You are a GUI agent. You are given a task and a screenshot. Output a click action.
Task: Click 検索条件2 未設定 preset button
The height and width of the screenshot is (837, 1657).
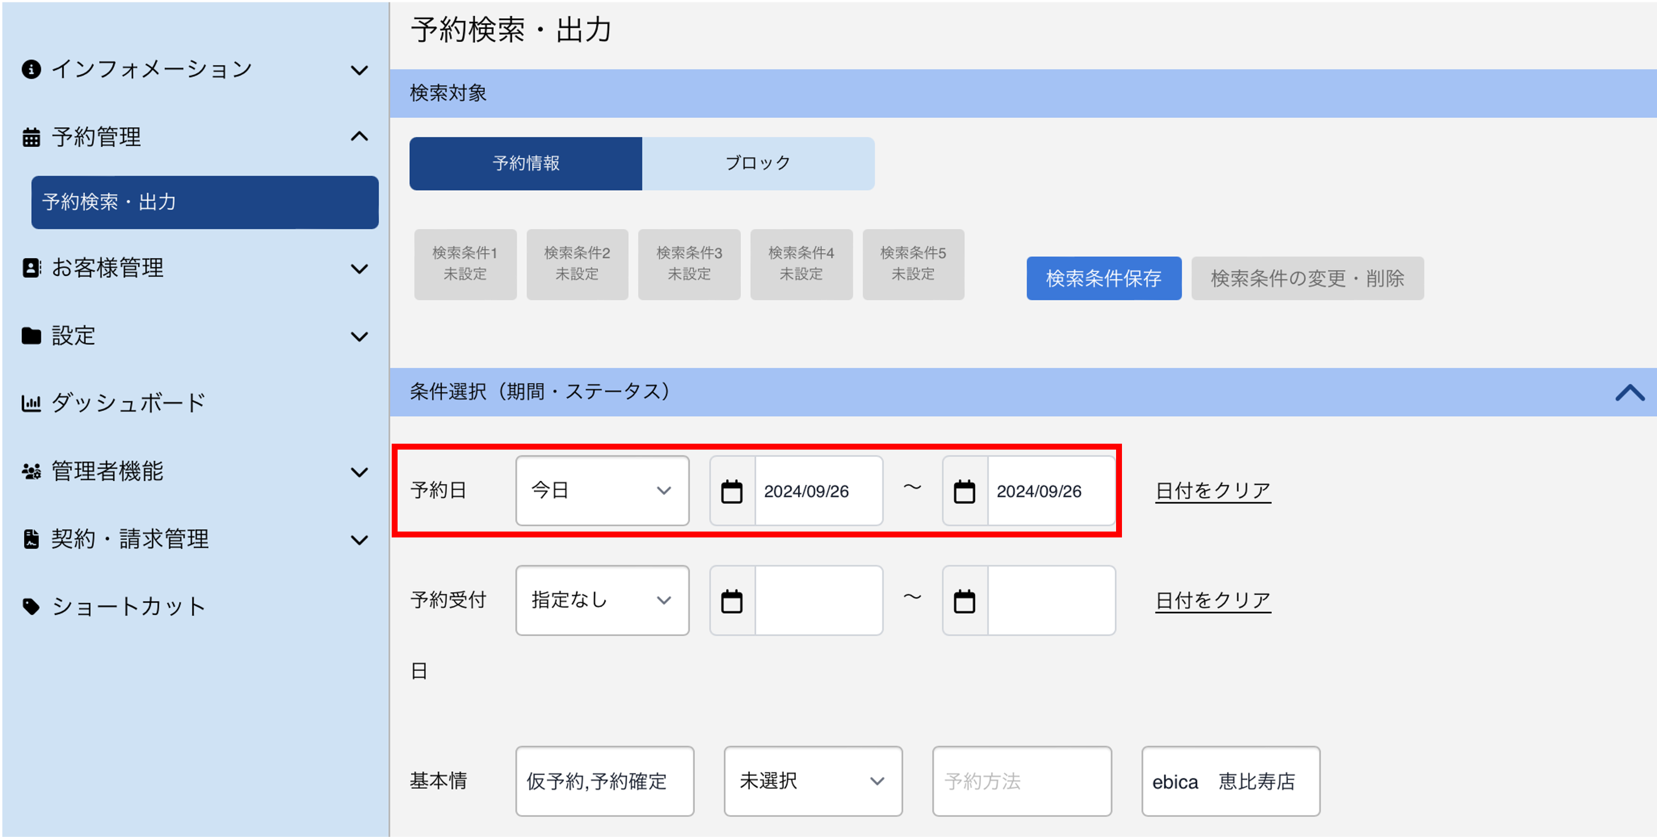(x=577, y=264)
